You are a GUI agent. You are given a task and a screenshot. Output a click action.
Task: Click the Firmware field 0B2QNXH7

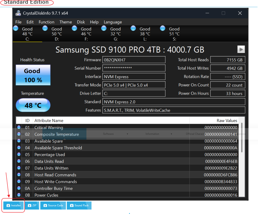point(134,60)
